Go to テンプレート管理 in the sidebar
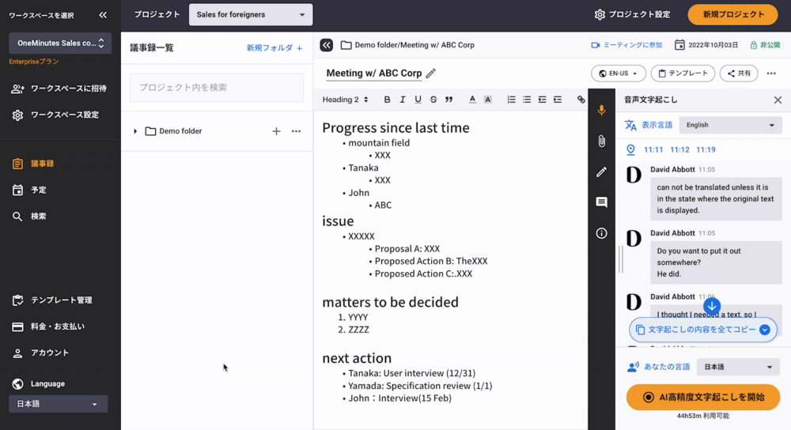Screen dimensions: 791x430 (60, 300)
